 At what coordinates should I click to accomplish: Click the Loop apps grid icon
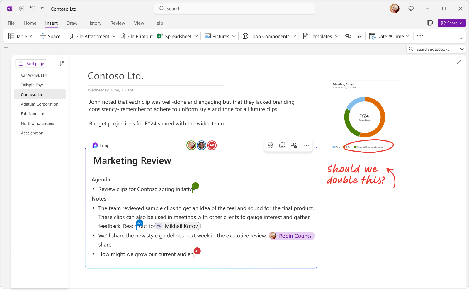(x=270, y=145)
